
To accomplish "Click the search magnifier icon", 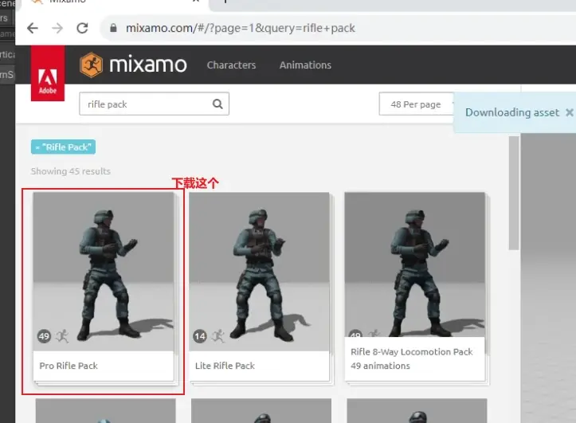I will point(217,104).
